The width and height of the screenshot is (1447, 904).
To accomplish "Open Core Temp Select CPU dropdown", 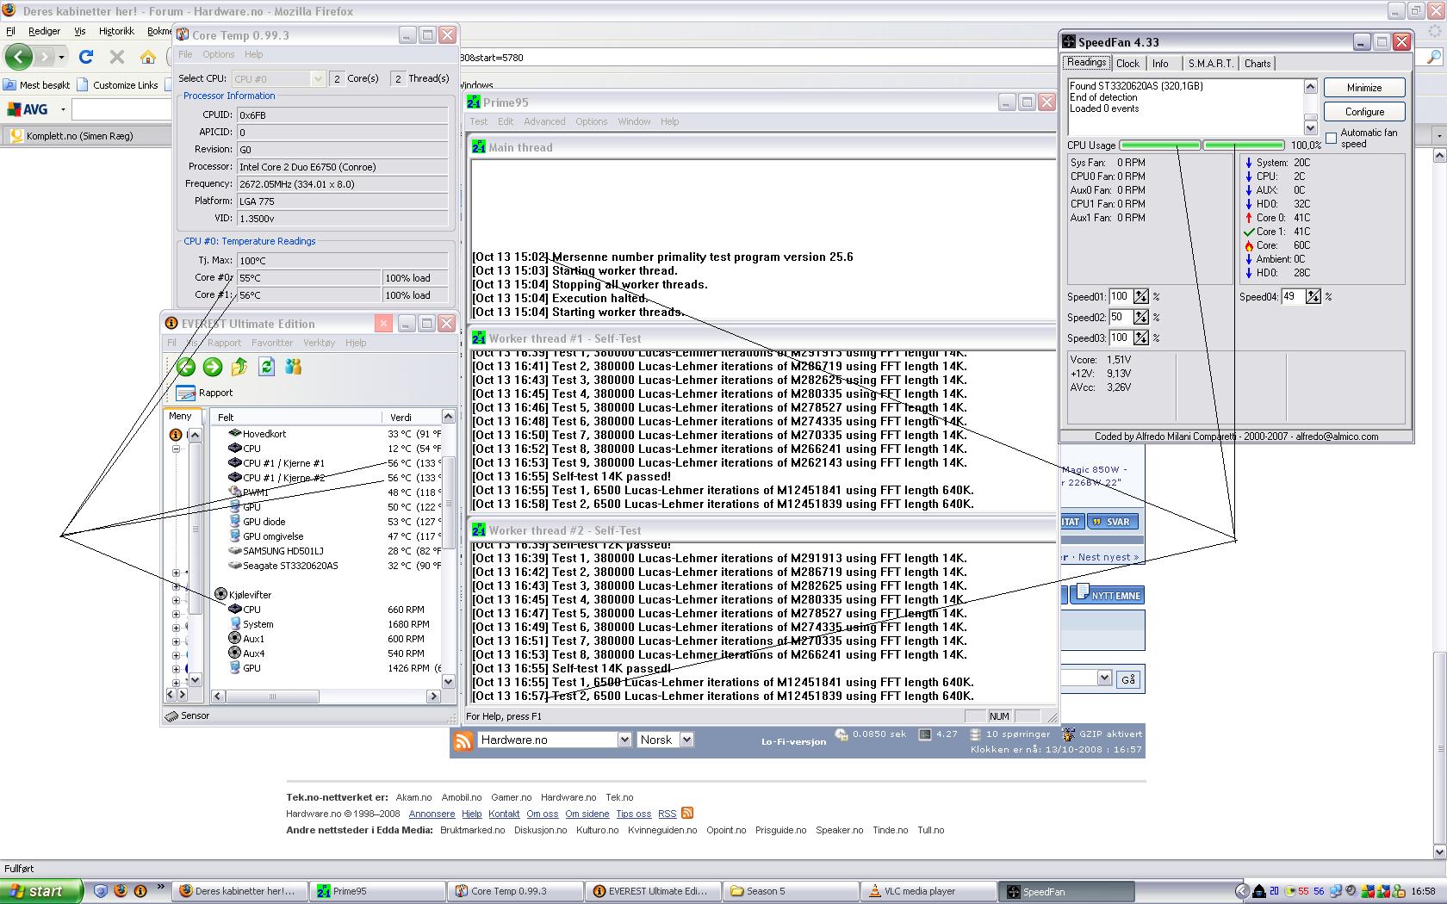I will coord(318,78).
